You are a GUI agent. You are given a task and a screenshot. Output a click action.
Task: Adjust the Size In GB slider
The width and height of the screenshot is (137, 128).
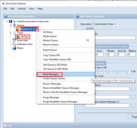pyautogui.click(x=112, y=72)
